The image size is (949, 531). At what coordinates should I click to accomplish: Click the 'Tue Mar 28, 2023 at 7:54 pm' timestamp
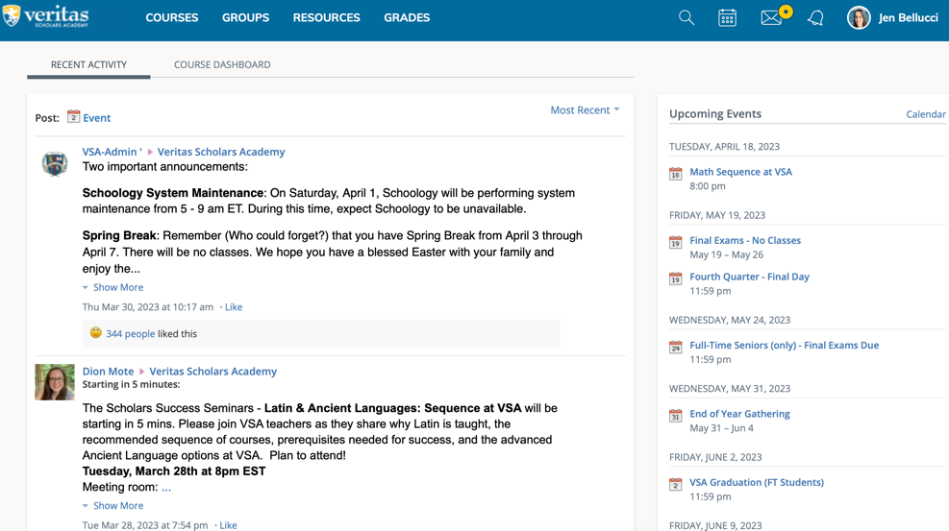tap(145, 525)
